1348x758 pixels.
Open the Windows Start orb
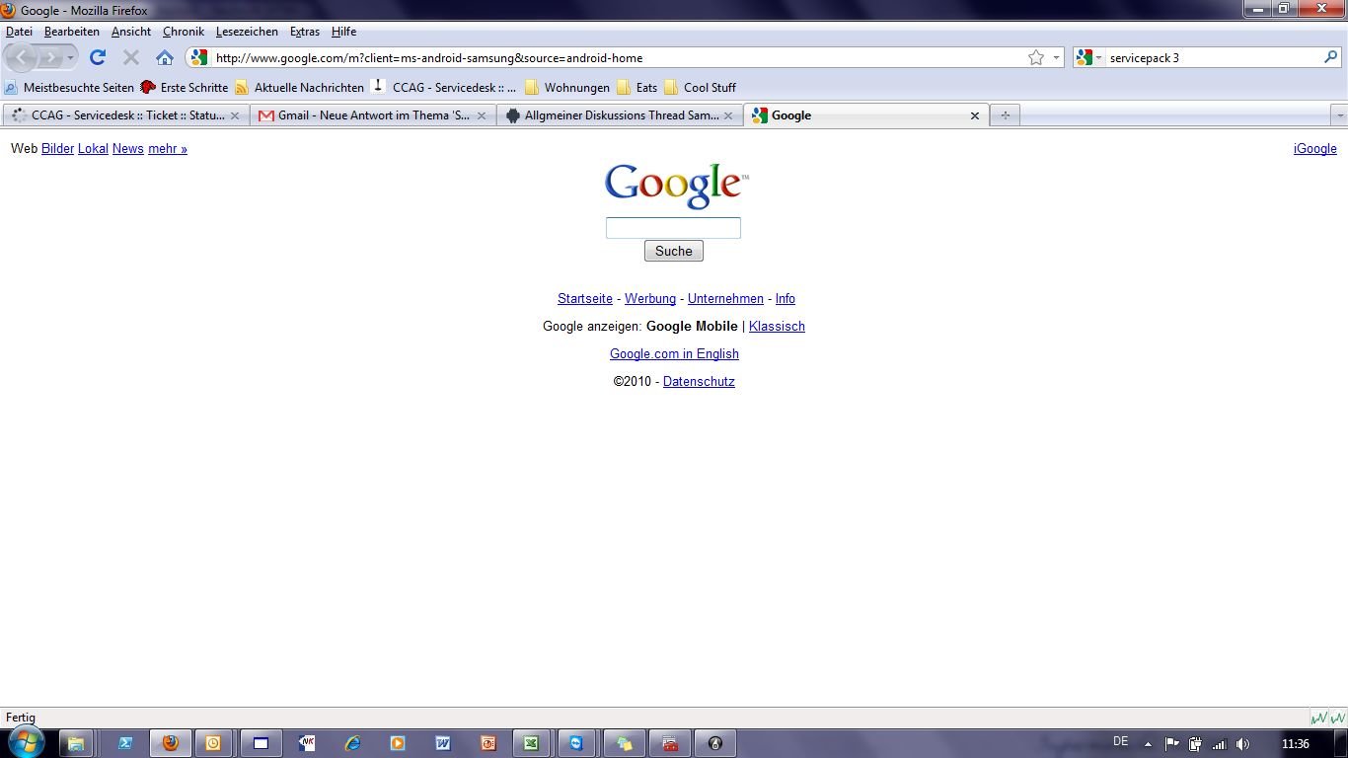[x=26, y=743]
